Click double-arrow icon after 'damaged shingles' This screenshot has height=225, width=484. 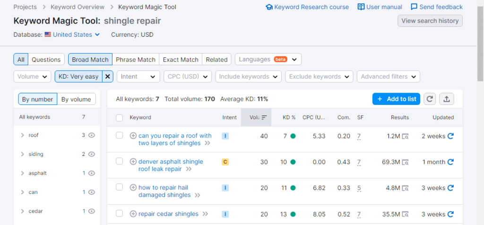pyautogui.click(x=198, y=195)
